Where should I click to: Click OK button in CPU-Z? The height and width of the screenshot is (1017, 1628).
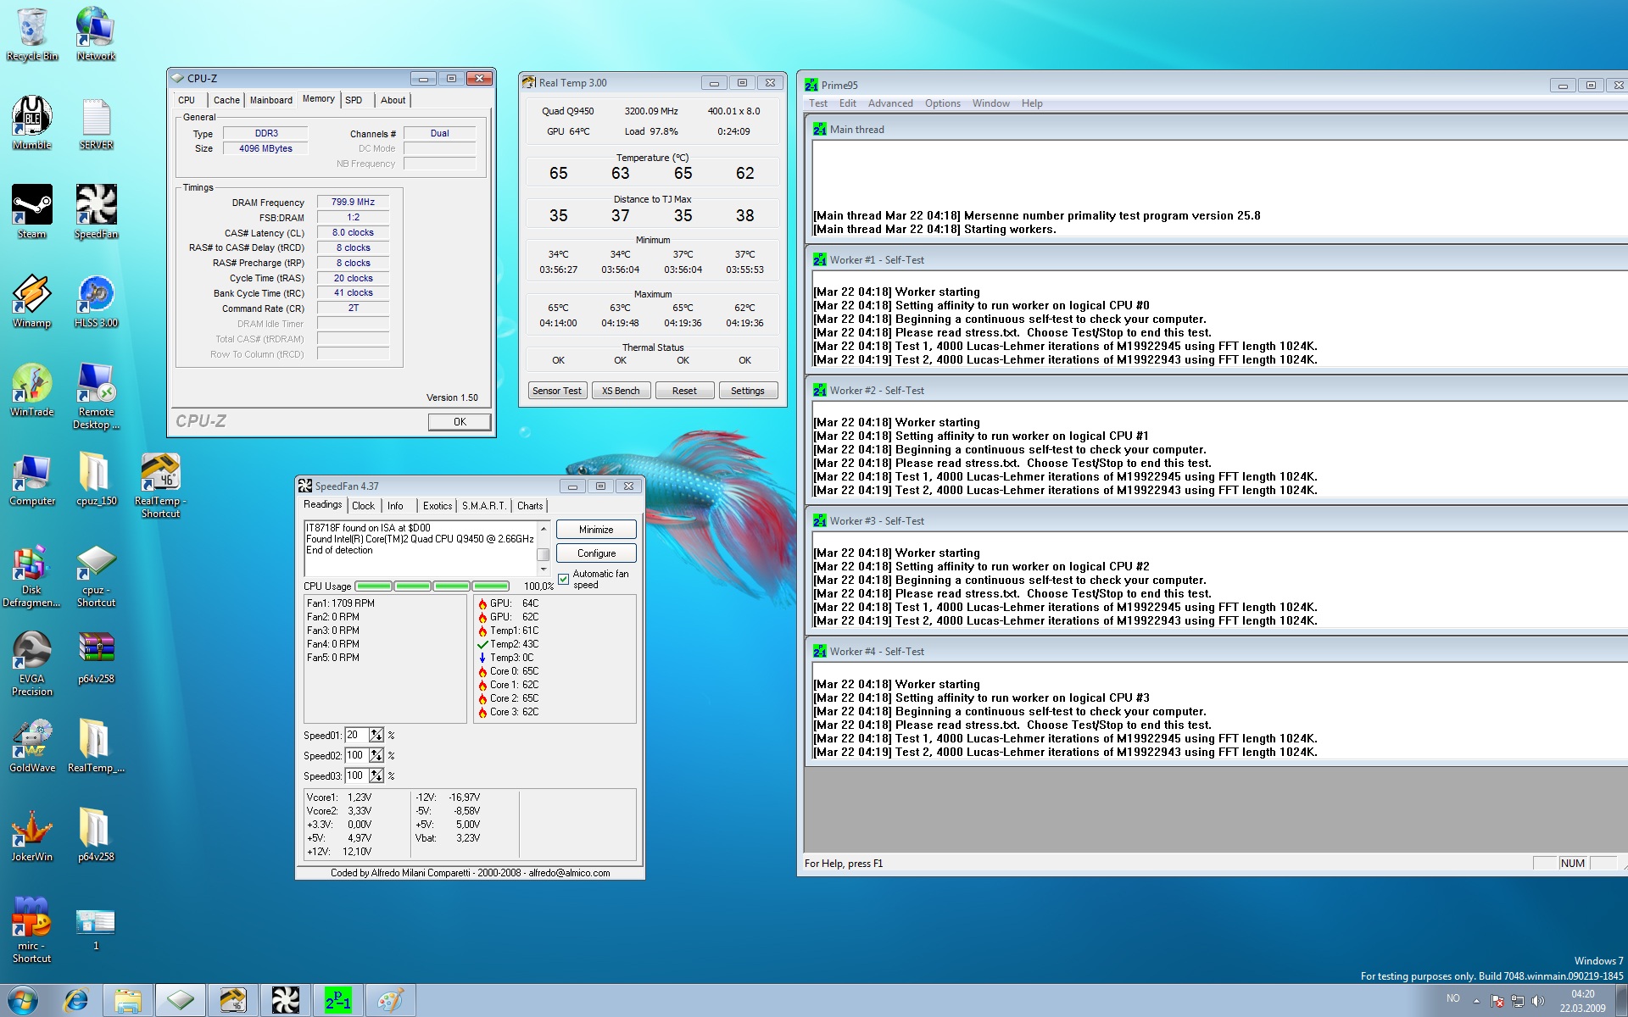click(459, 421)
